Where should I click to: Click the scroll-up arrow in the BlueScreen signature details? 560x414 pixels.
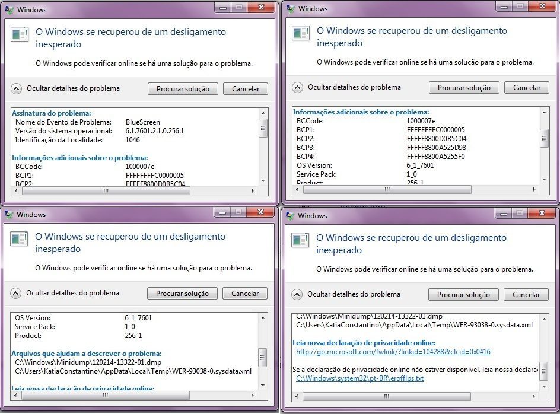pos(263,113)
